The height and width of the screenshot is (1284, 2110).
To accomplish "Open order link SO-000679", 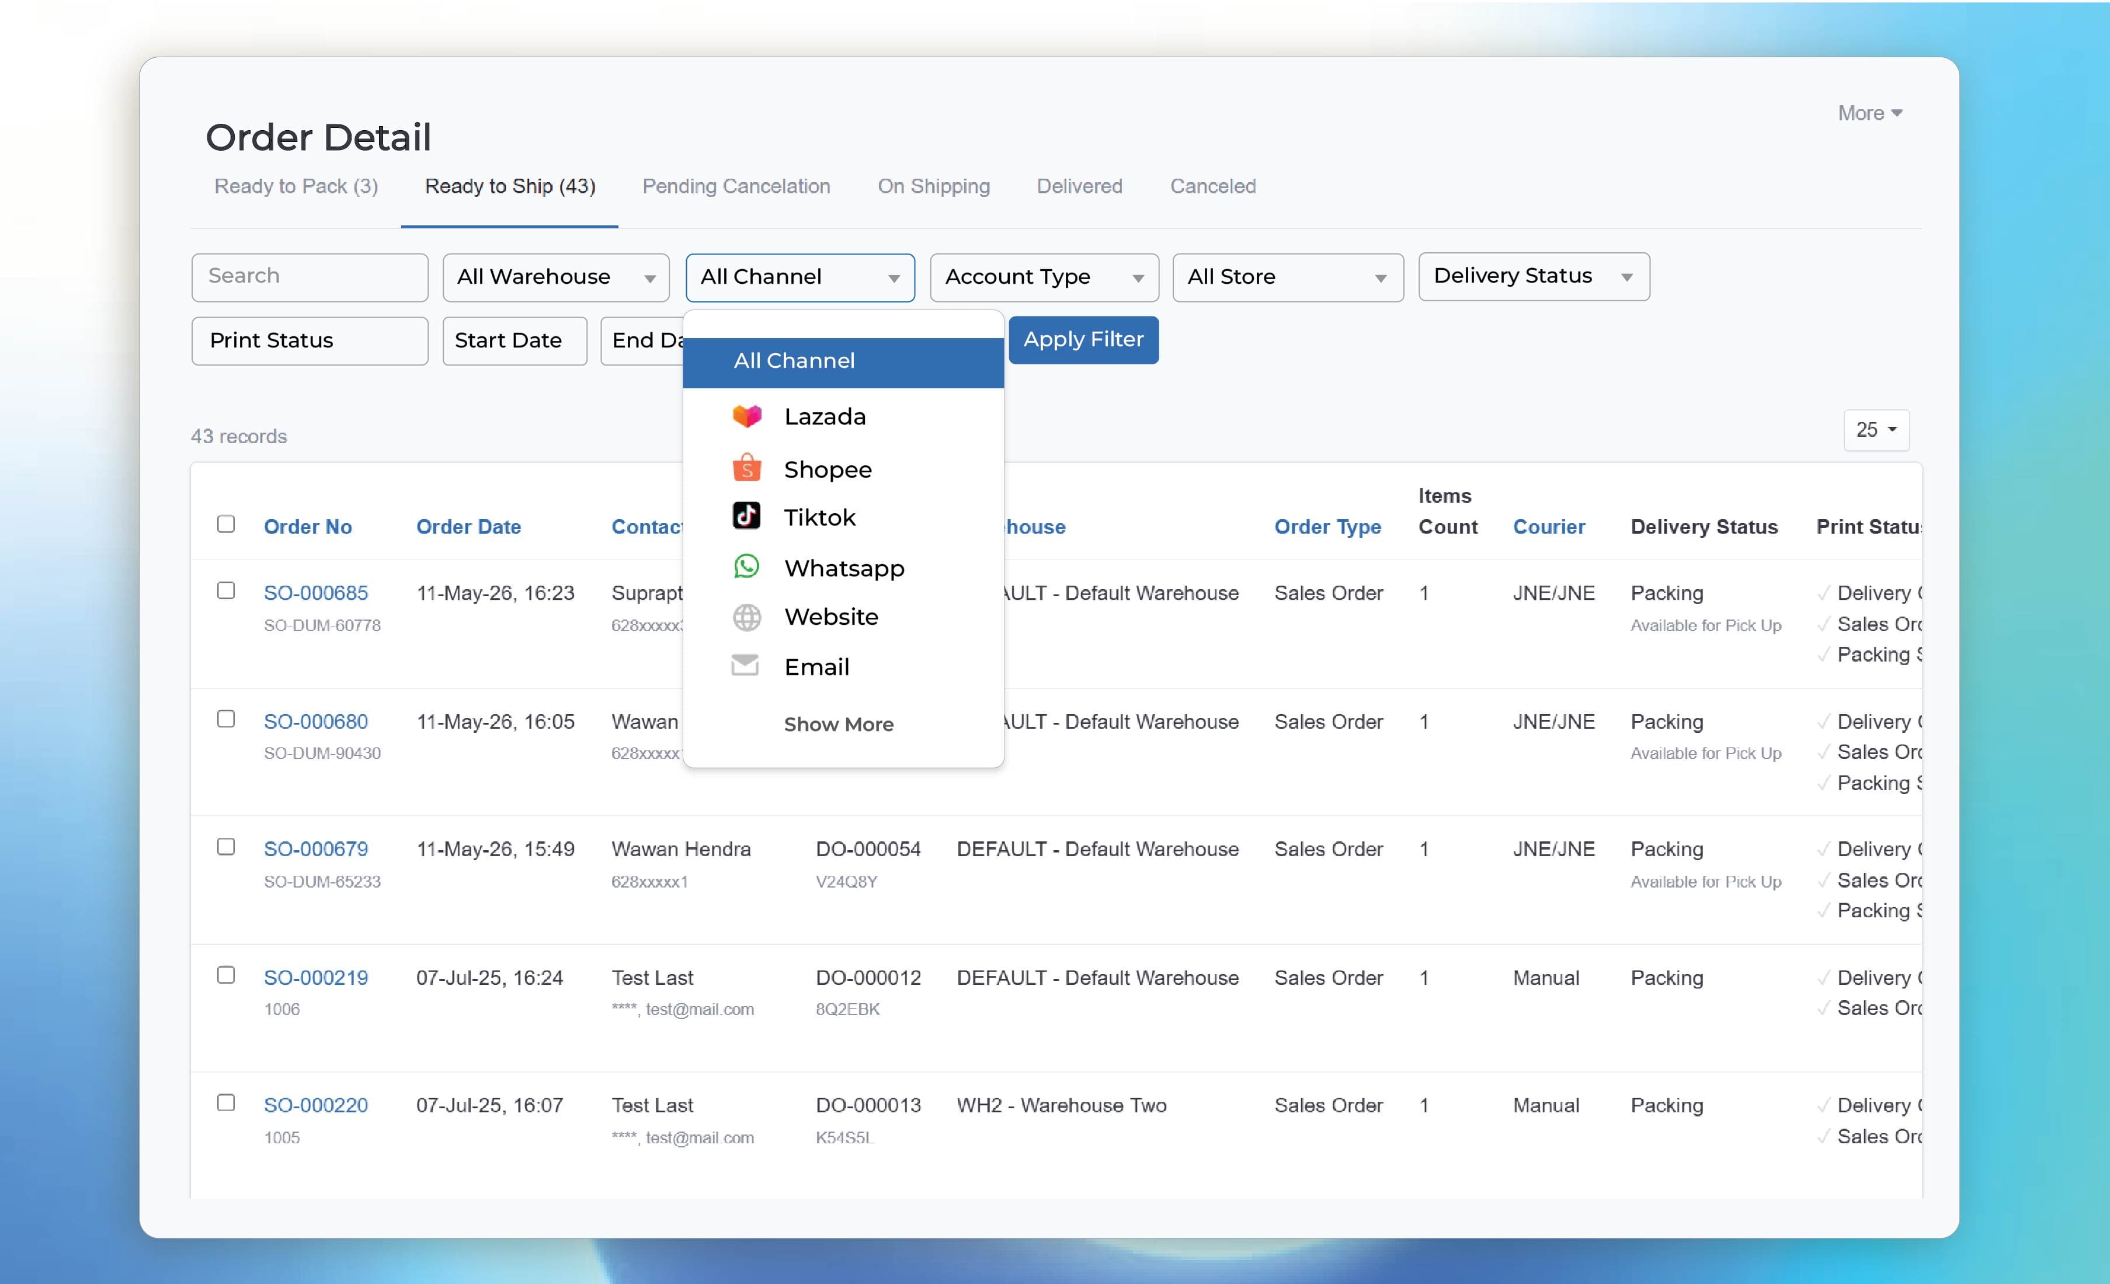I will coord(316,848).
